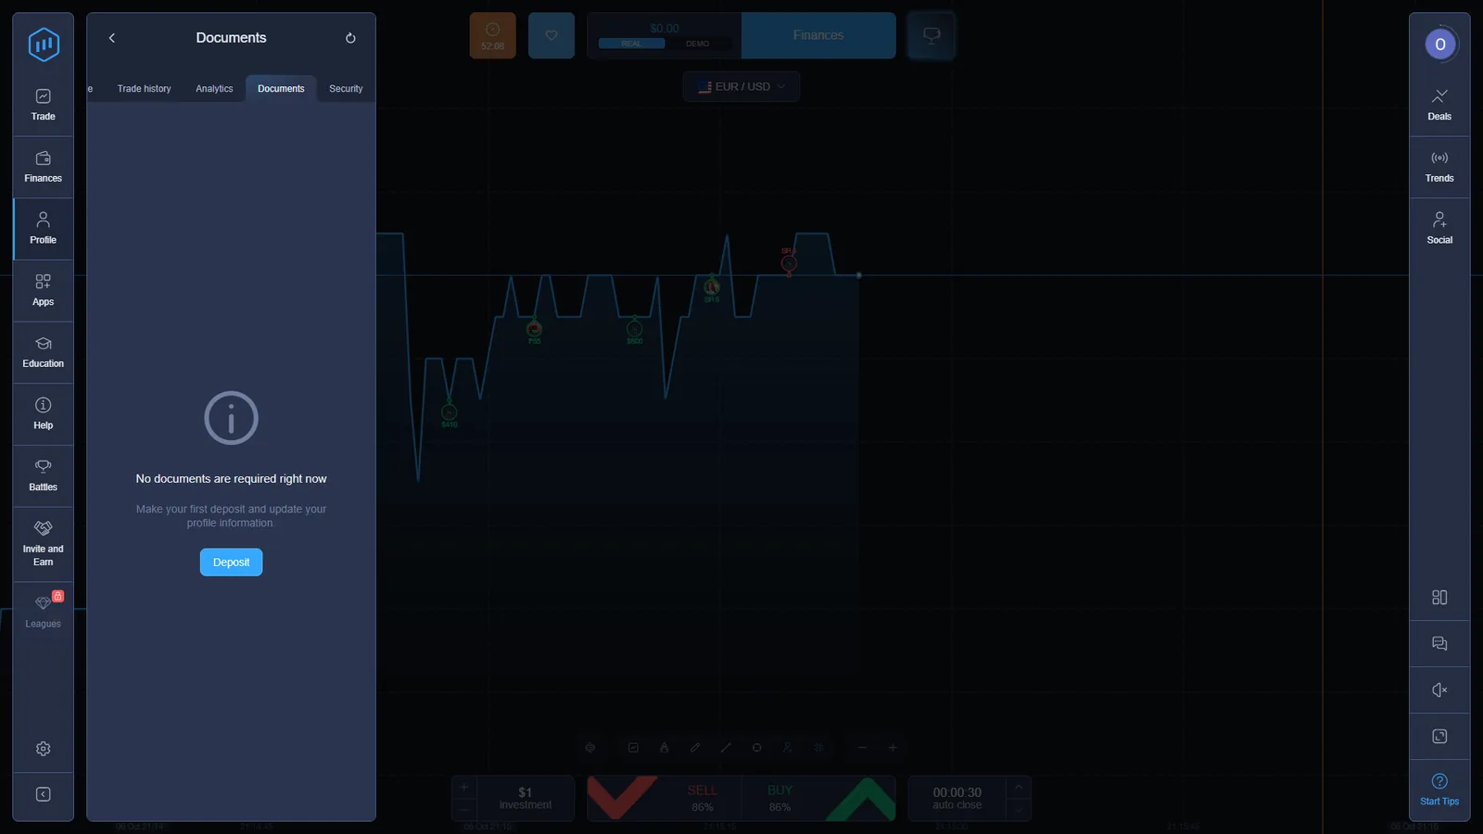The height and width of the screenshot is (834, 1483).
Task: Collapse the left sidebar panel
Action: pos(43,794)
